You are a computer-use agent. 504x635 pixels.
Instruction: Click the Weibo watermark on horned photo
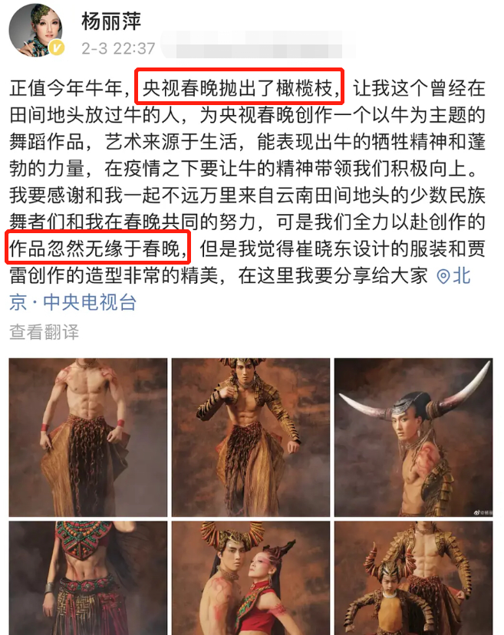coord(483,512)
